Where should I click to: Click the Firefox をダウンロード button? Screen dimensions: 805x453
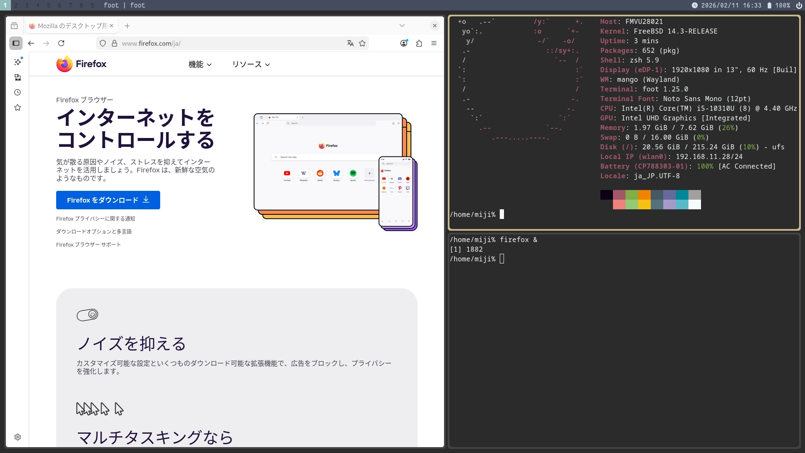point(108,200)
